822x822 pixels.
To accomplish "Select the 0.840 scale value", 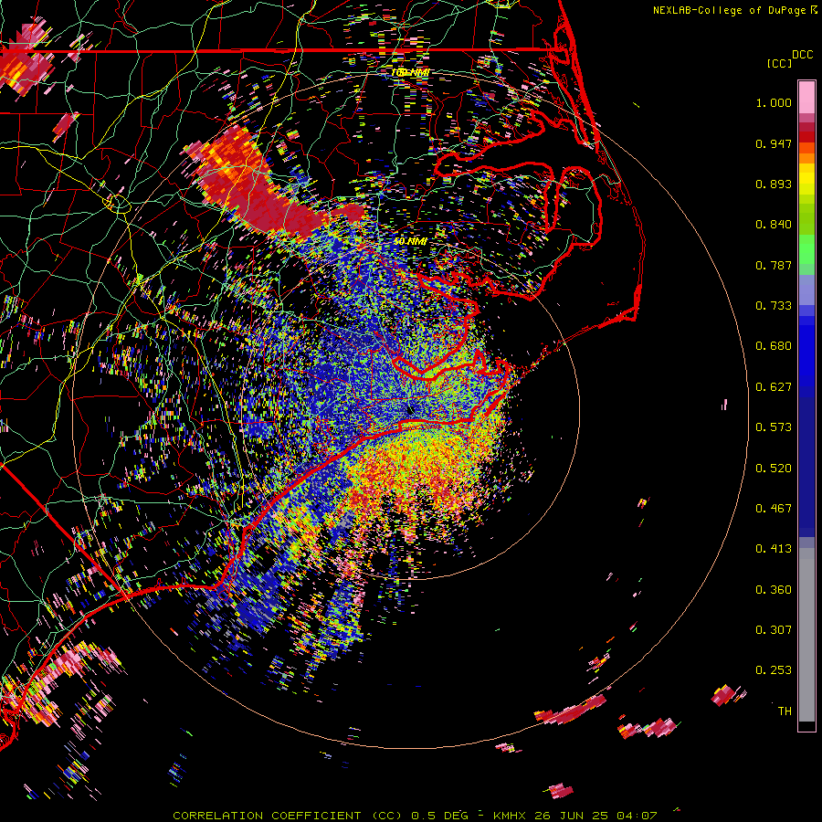I will (x=774, y=225).
